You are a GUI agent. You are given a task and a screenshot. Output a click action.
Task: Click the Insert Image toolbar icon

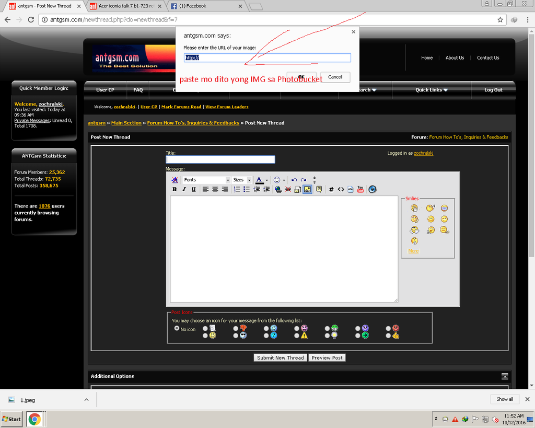coord(307,189)
